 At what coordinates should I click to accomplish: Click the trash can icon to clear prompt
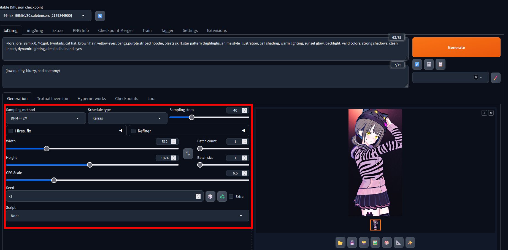pyautogui.click(x=429, y=65)
